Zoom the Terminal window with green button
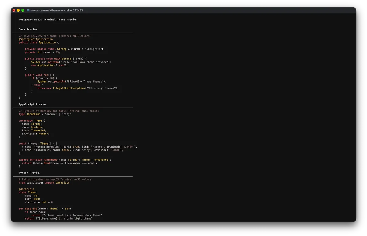 (x=23, y=10)
